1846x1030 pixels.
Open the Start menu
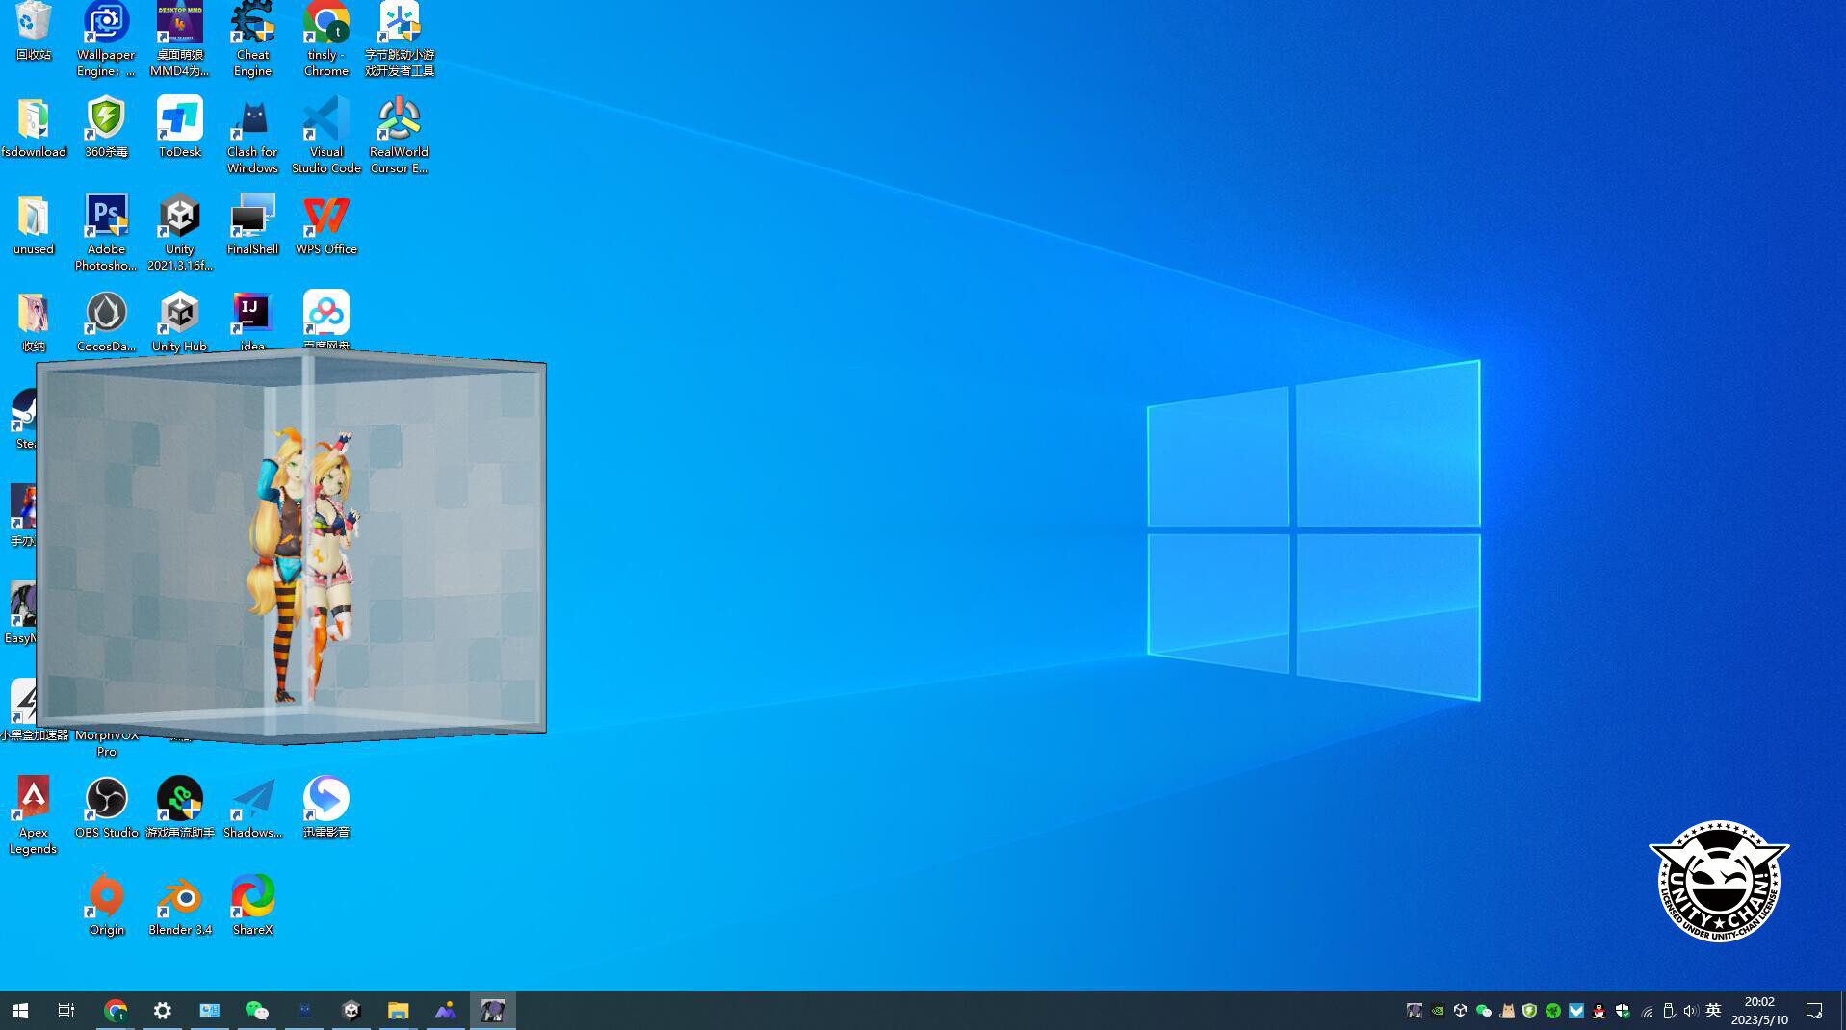click(19, 1010)
